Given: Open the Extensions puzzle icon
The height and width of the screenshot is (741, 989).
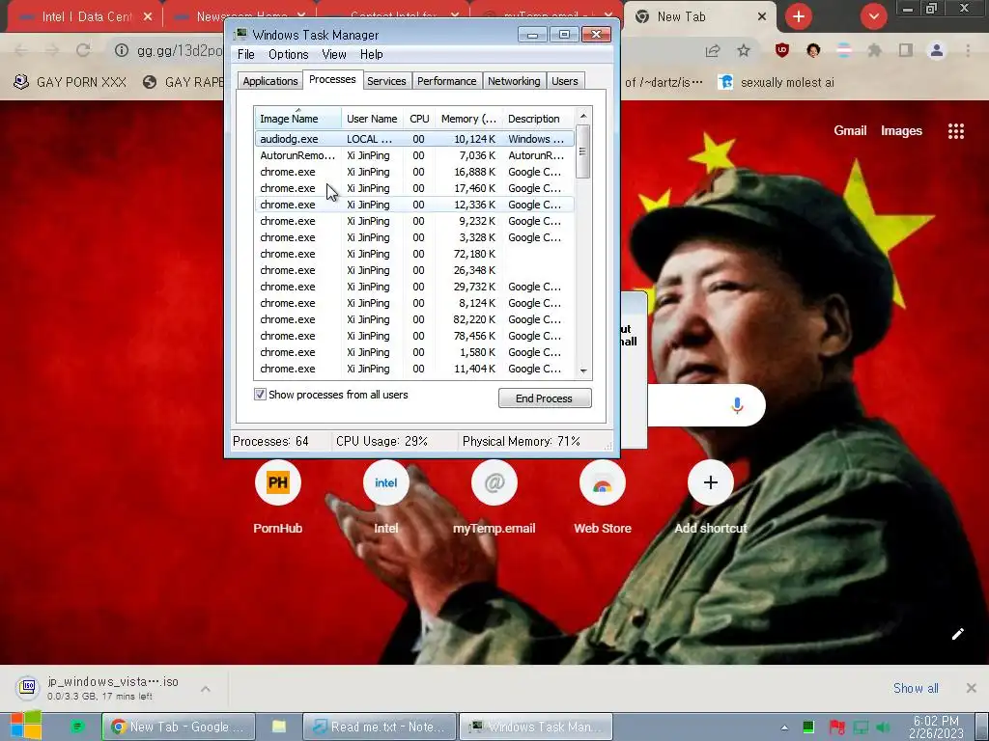Looking at the screenshot, I should (x=874, y=50).
